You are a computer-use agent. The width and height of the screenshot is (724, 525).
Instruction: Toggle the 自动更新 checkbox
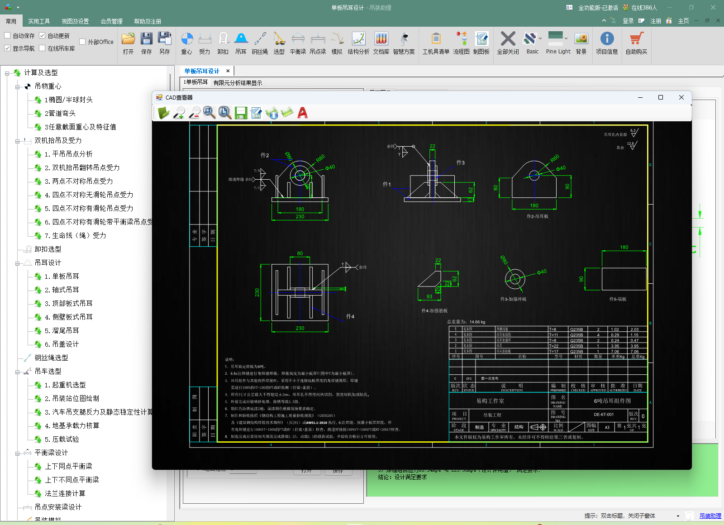[42, 35]
